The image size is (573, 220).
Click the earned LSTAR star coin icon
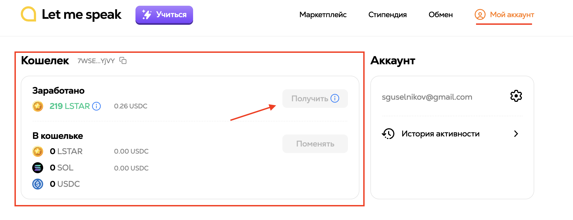tap(38, 106)
